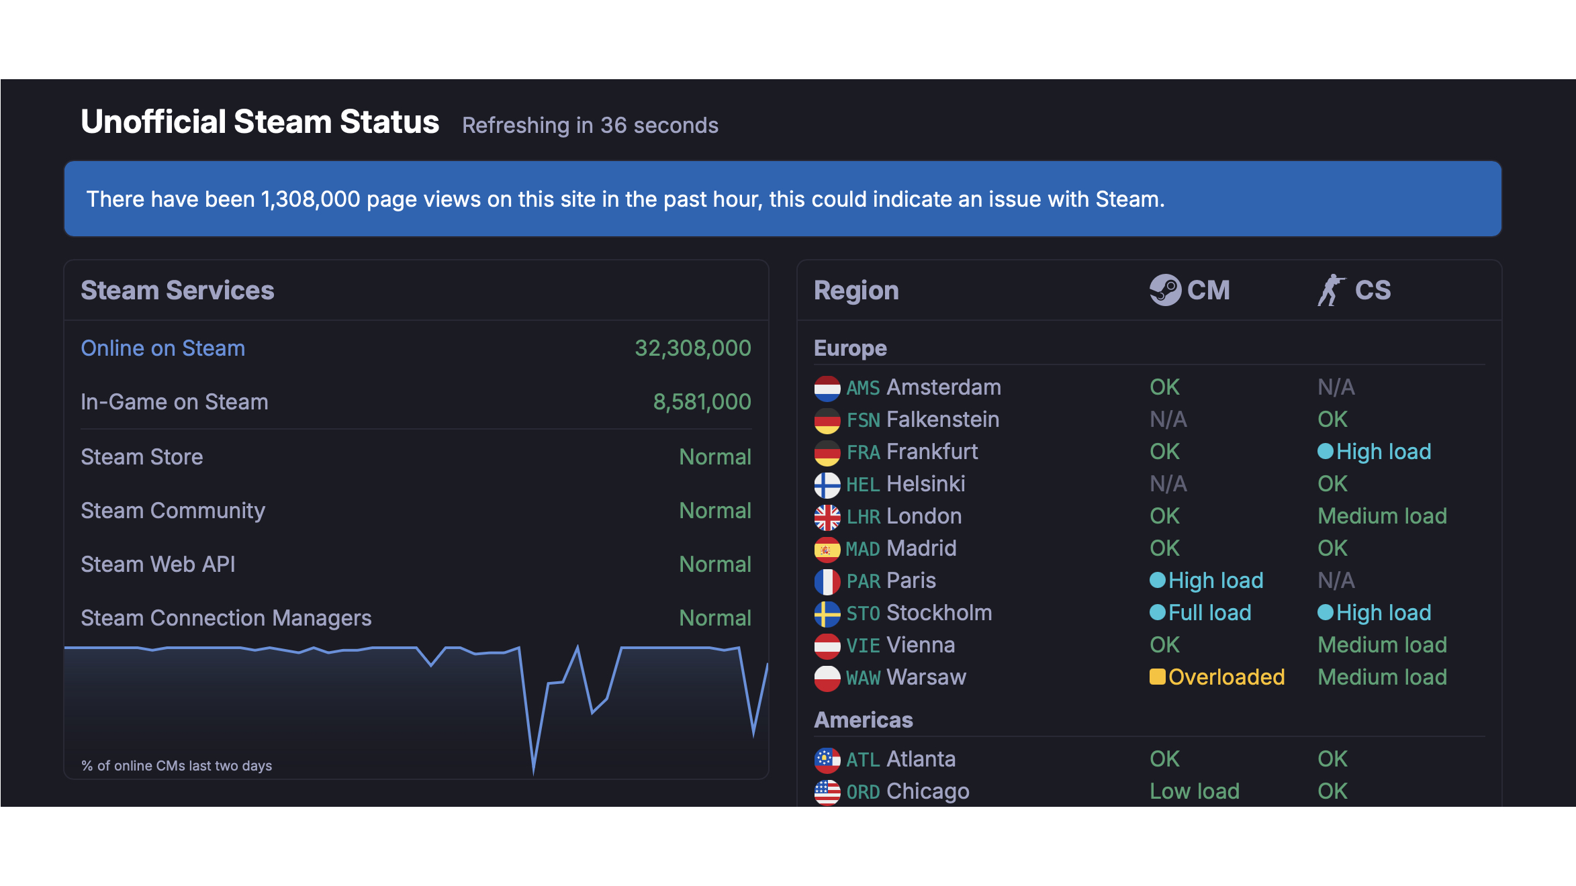Click the Europe region heading
Viewport: 1576px width, 886px height.
tap(850, 348)
